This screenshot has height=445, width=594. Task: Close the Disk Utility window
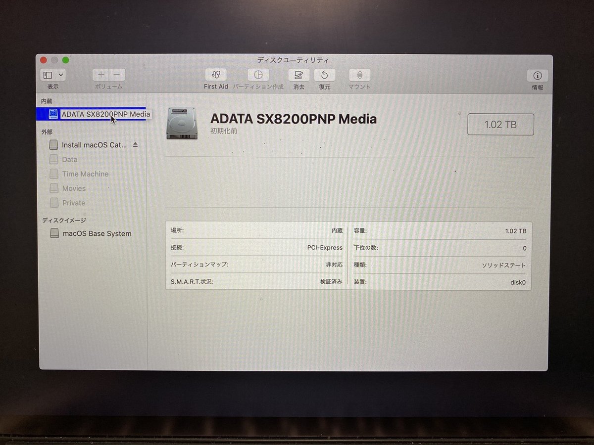coord(44,60)
